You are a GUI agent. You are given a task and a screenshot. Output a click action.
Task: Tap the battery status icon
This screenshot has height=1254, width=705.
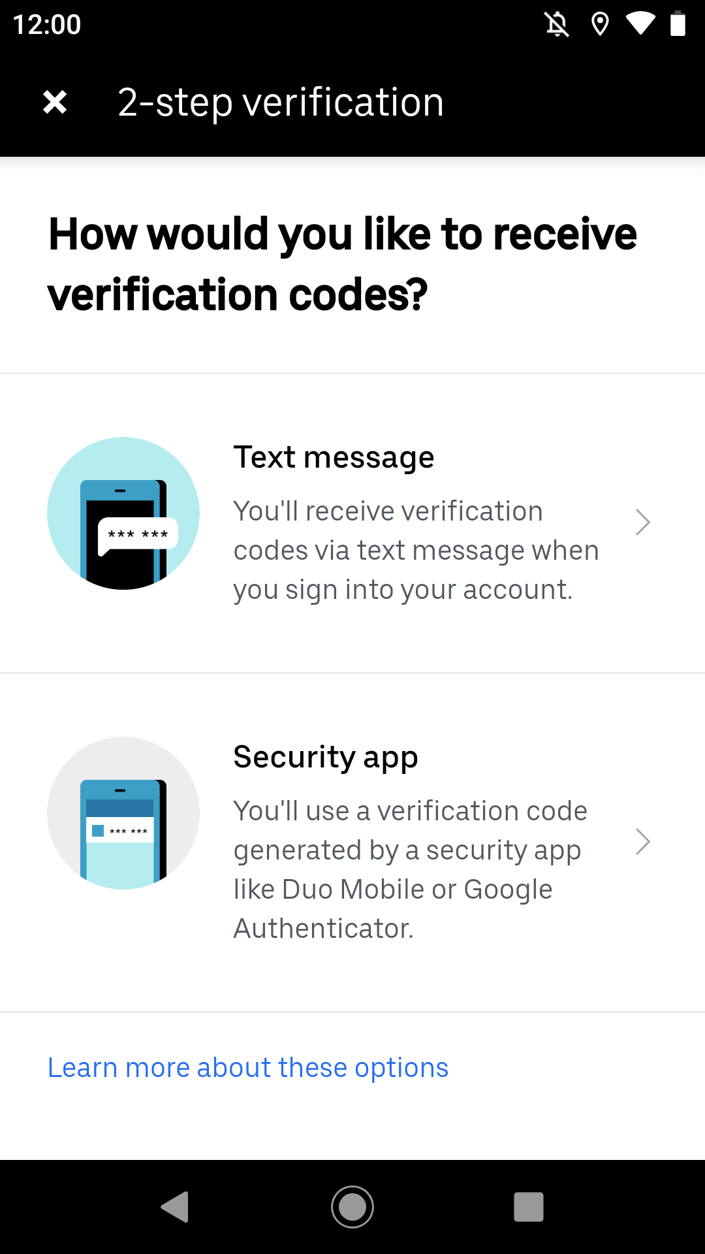click(x=678, y=24)
